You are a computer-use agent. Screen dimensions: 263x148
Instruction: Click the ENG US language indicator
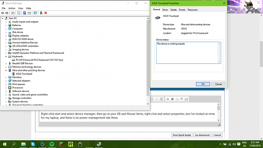(244, 144)
